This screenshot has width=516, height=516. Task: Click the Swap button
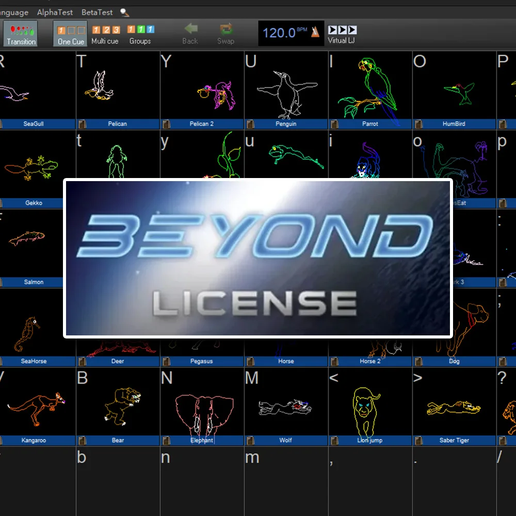[x=226, y=34]
